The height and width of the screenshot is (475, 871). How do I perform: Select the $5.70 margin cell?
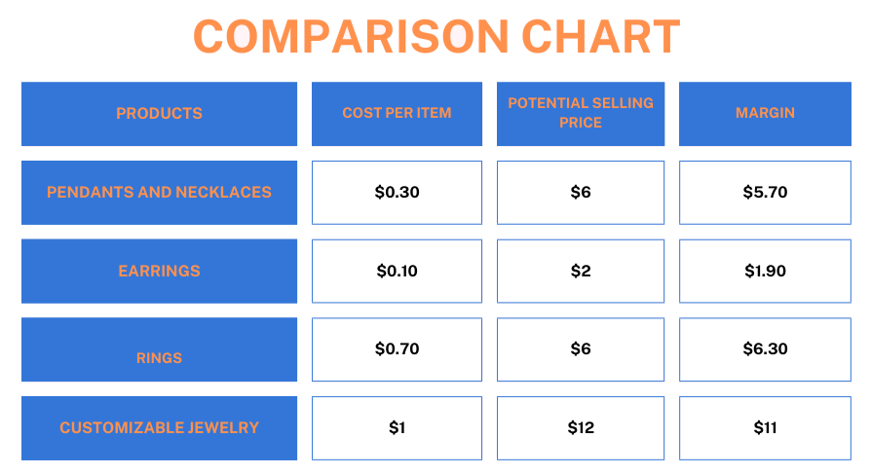point(765,193)
